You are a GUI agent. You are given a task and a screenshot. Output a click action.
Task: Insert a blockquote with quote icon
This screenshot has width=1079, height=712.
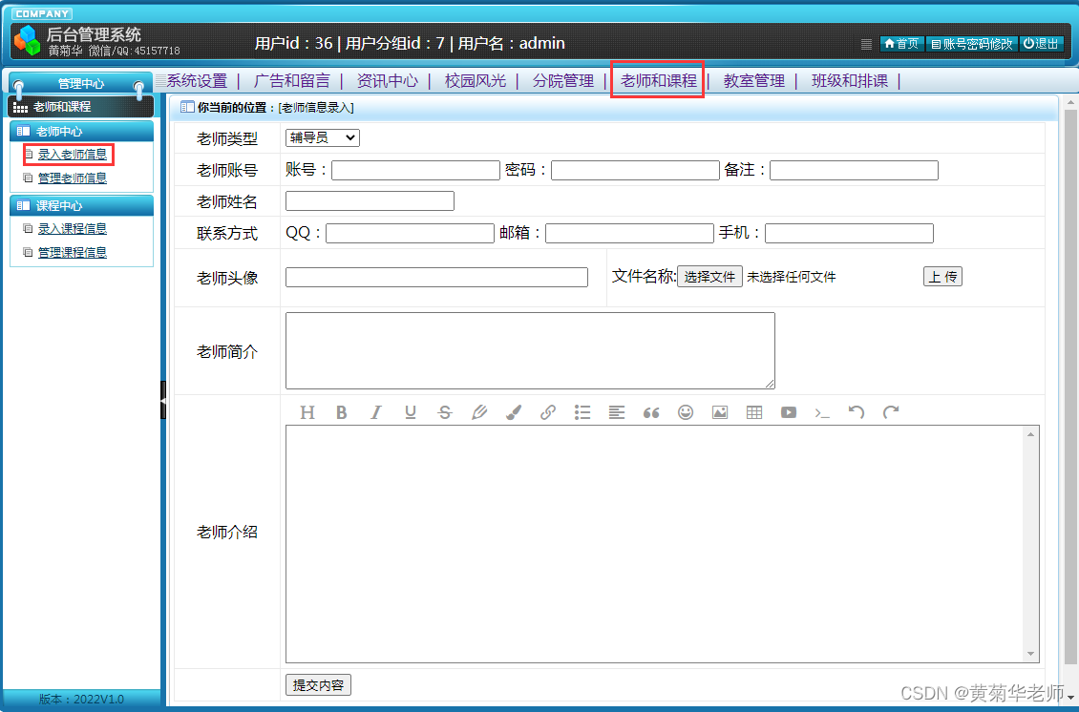651,412
